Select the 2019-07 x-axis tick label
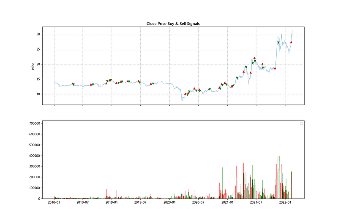The width and height of the screenshot is (338, 223). pos(141,203)
